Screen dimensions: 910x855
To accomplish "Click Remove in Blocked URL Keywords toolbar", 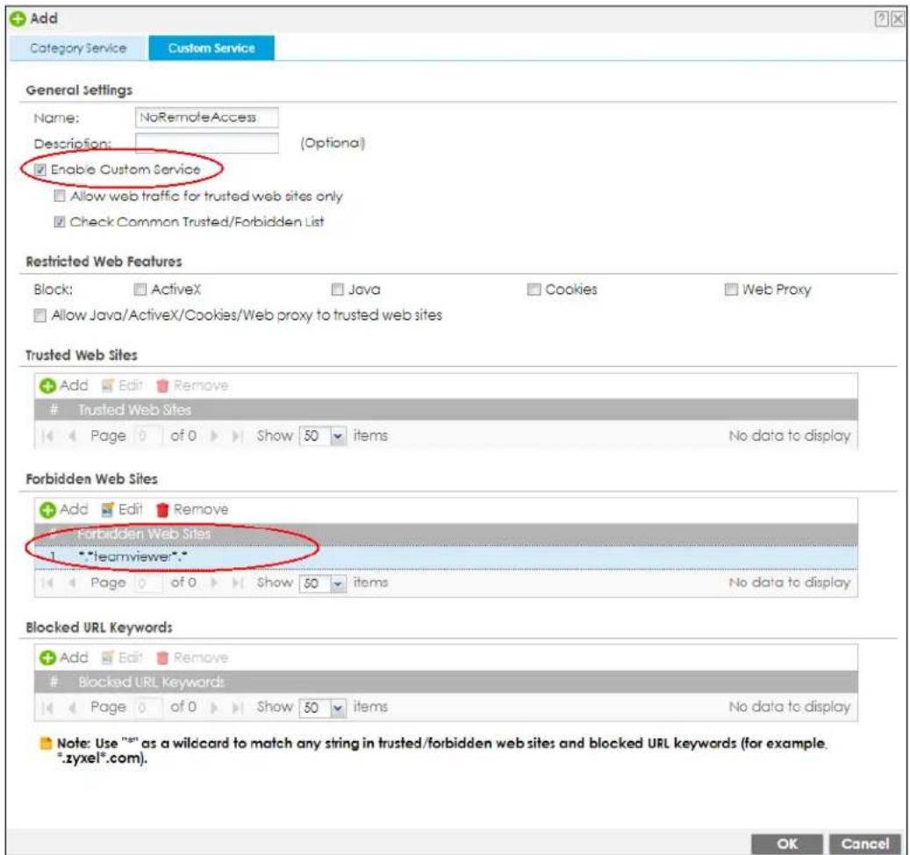I will pos(192,657).
